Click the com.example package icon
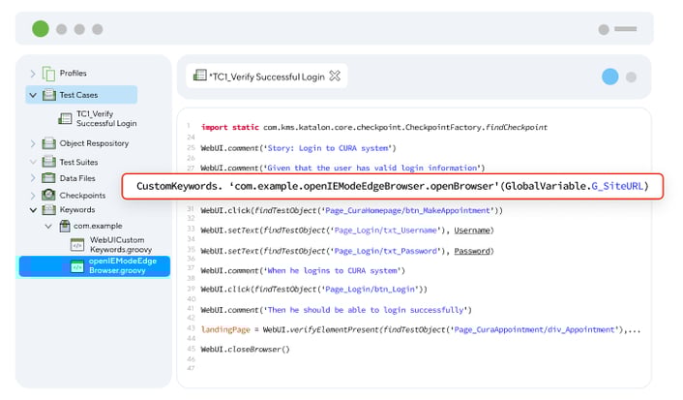683x400 pixels. 65,226
